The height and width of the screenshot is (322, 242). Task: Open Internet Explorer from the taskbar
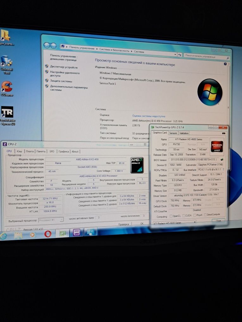tap(3, 235)
